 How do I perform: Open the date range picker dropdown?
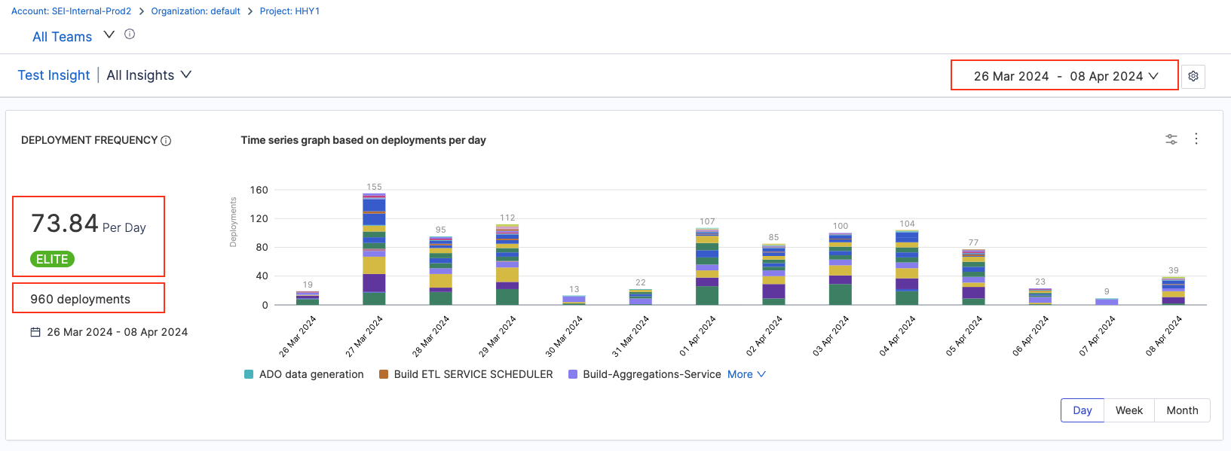coord(1064,76)
